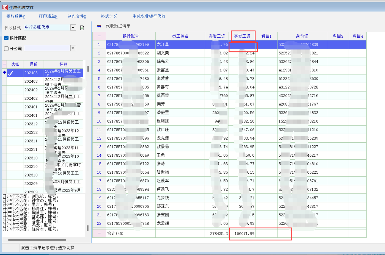
Task: Click the red-blue swap arrows icon near 代收数据清单
Action: tap(99, 26)
